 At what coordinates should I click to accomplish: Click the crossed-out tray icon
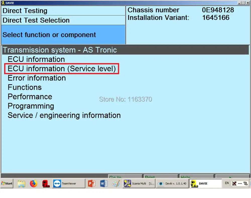pos(234,183)
